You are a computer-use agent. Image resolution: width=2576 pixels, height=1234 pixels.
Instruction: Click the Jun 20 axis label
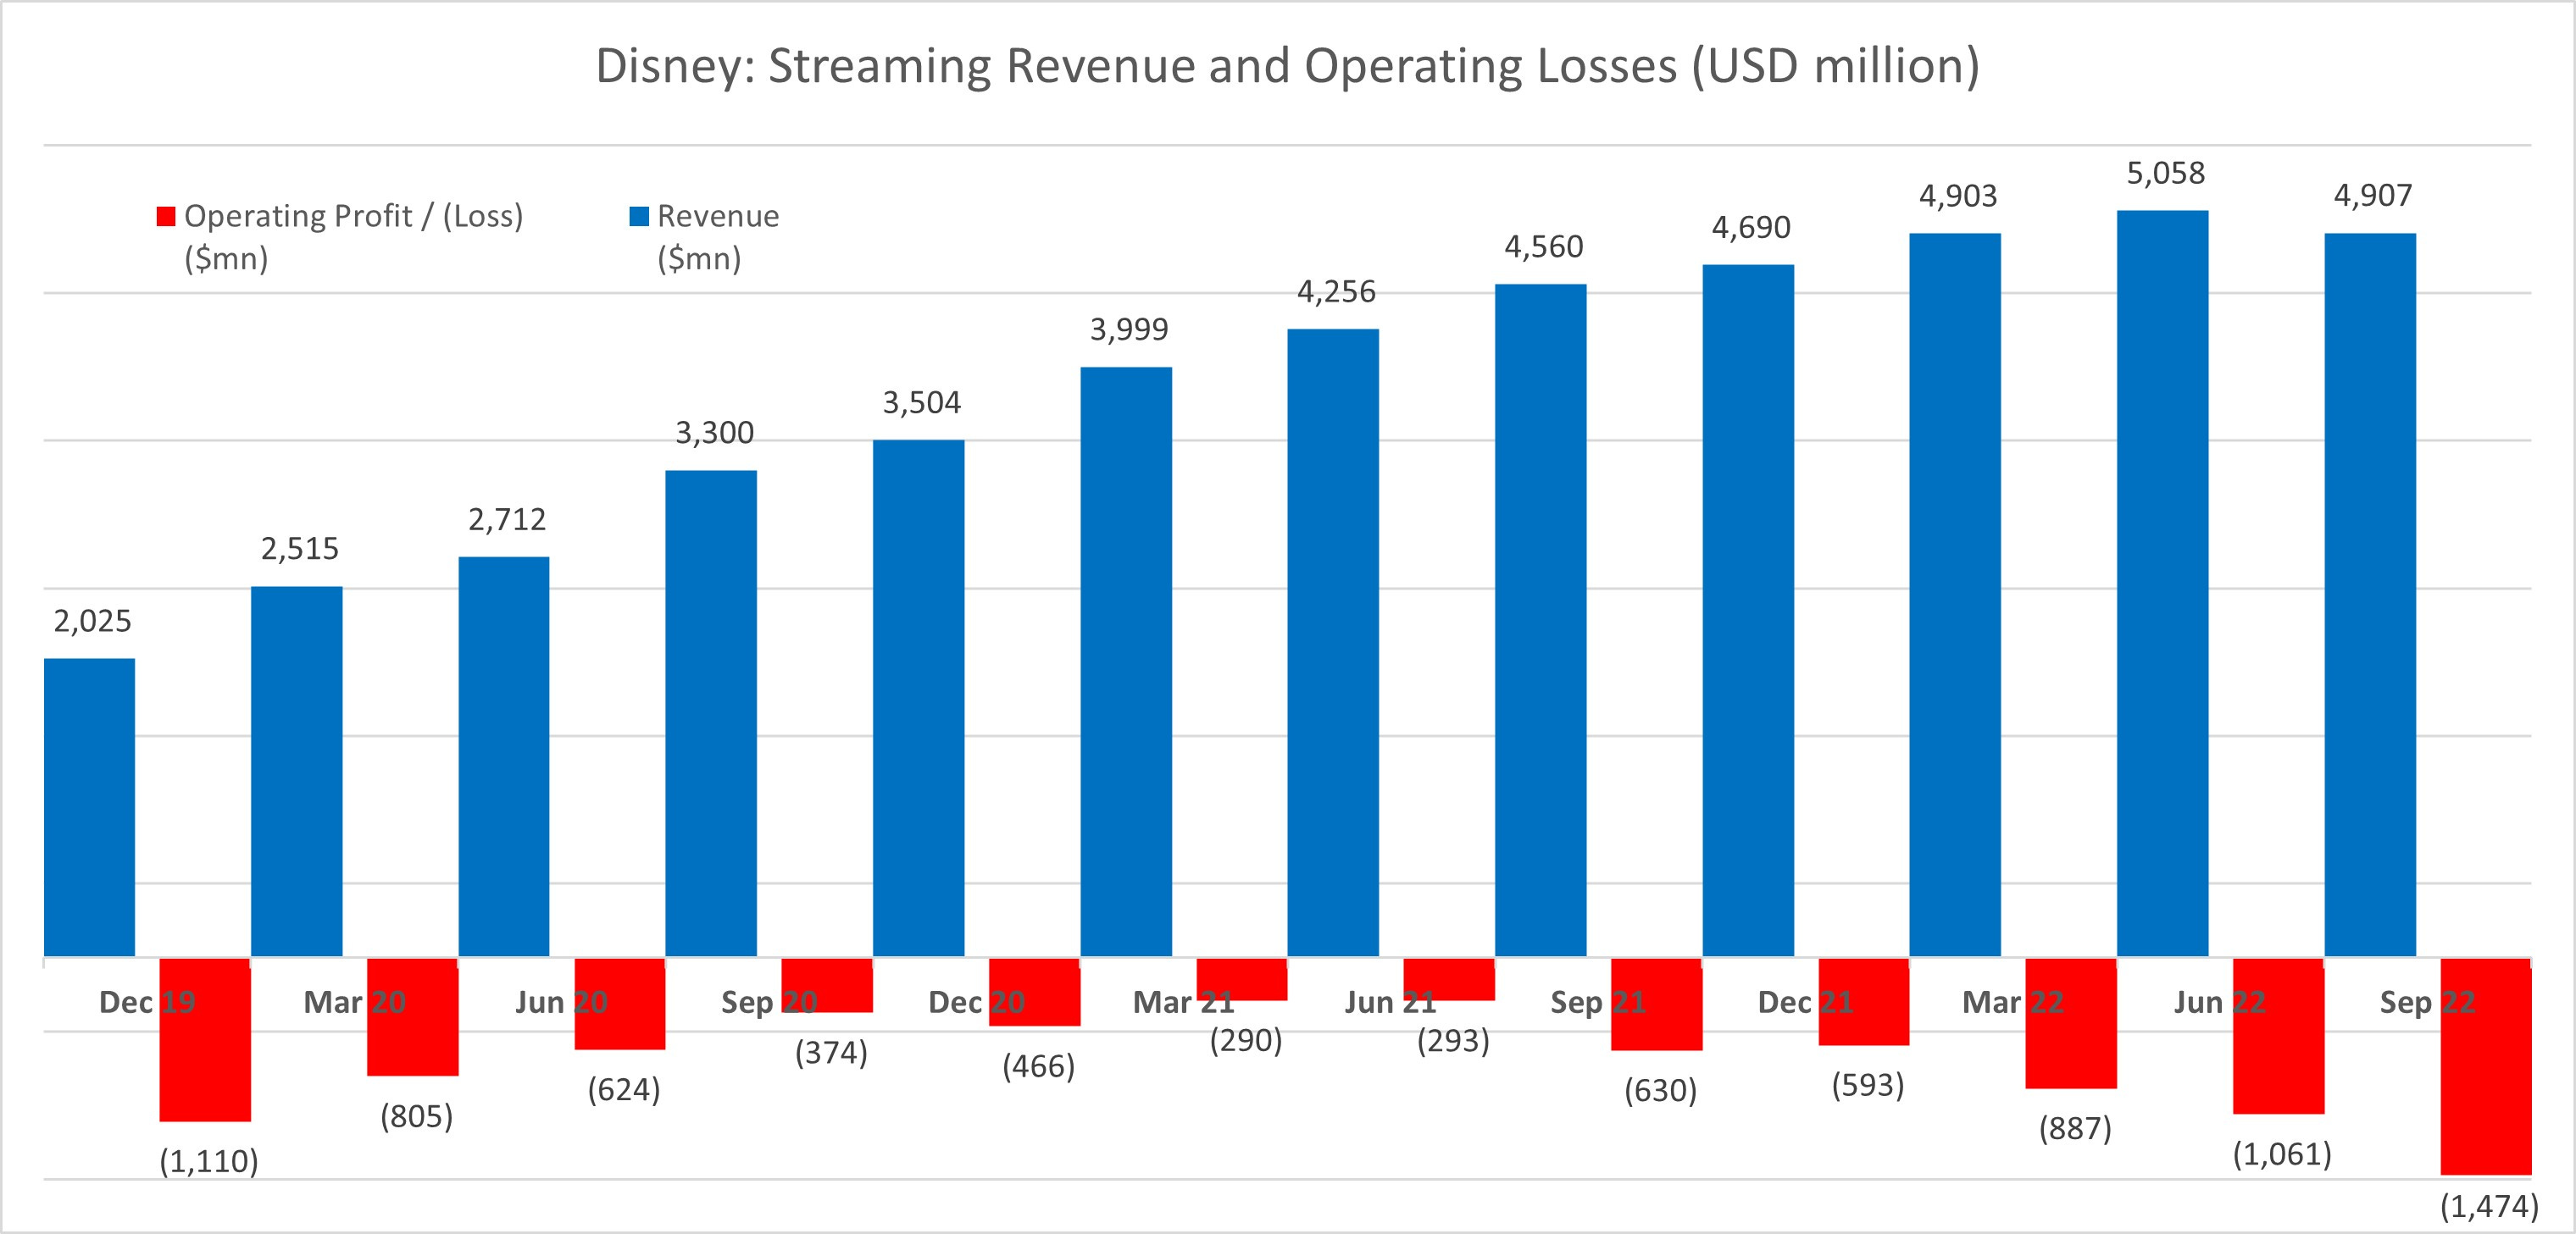[561, 1002]
